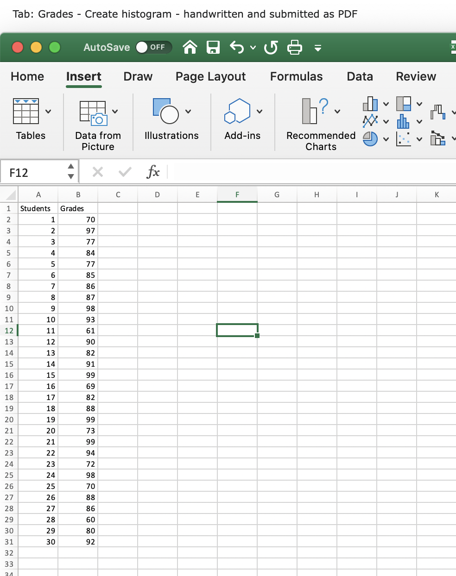Open the Tables dropdown arrow
The image size is (456, 576).
click(x=48, y=111)
